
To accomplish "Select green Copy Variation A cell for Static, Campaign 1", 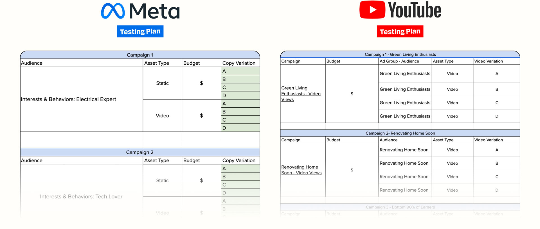I will pyautogui.click(x=240, y=71).
